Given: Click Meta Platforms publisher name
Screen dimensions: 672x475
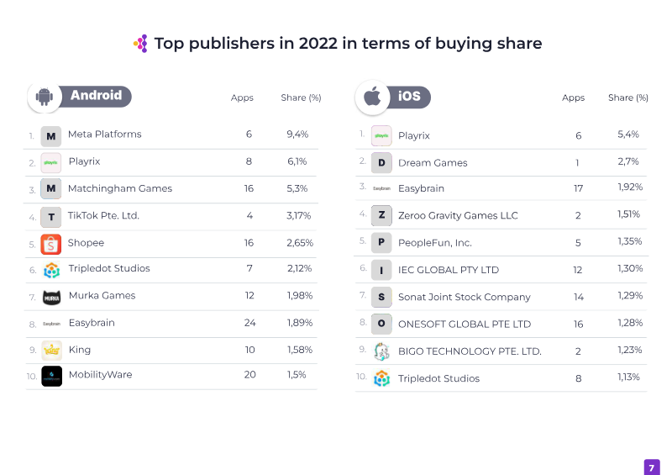Looking at the screenshot, I should (x=104, y=135).
